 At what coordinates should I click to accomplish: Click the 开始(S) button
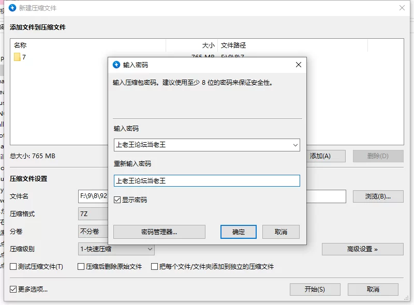315,289
